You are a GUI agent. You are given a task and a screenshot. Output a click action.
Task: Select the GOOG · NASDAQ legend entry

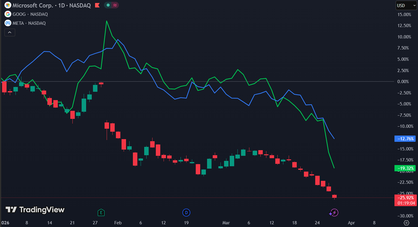coord(30,14)
